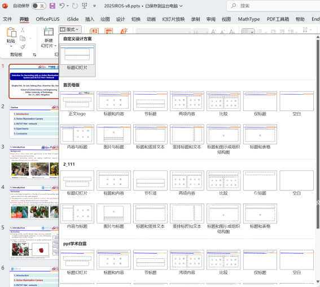Open the 设计 ribbon tab
This screenshot has width=320, height=287.
tap(120, 19)
